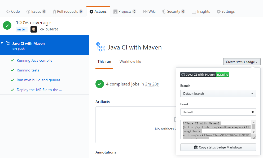Click the master branch label
The width and height of the screenshot is (263, 158).
coord(22,29)
